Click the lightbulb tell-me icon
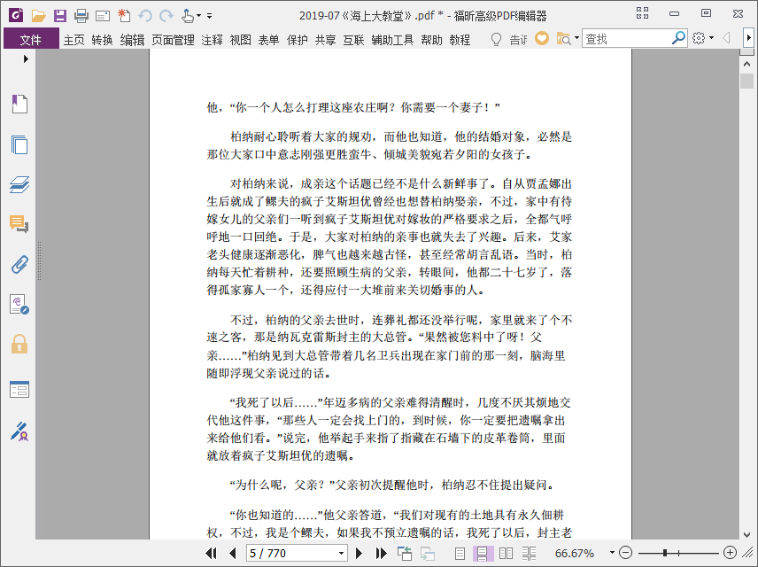The height and width of the screenshot is (567, 758). pyautogui.click(x=496, y=39)
